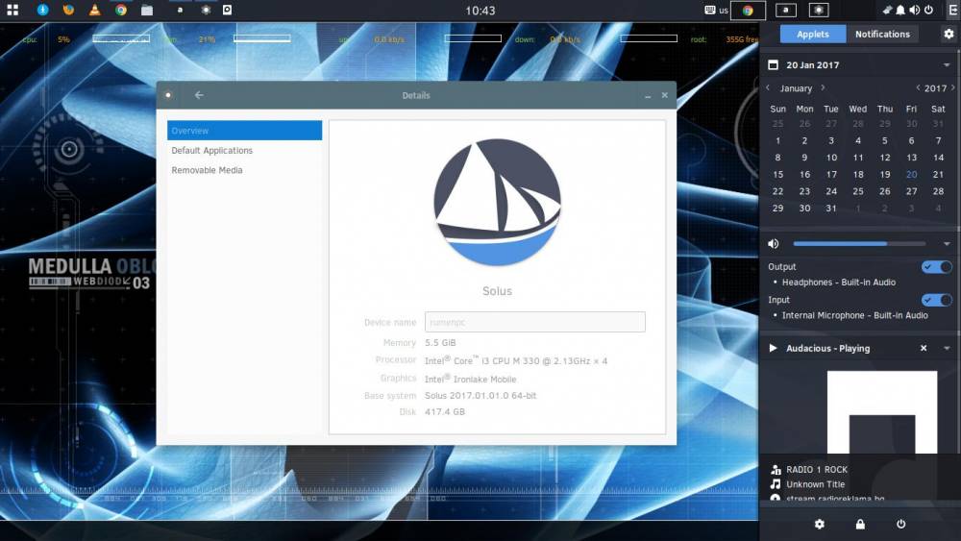Image resolution: width=961 pixels, height=541 pixels.
Task: Open the keyboard layout us indicator
Action: (x=717, y=10)
